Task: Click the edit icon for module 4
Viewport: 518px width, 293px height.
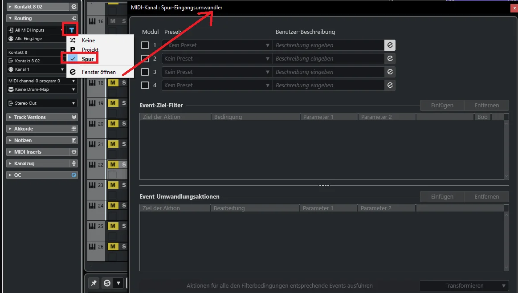Action: [390, 85]
